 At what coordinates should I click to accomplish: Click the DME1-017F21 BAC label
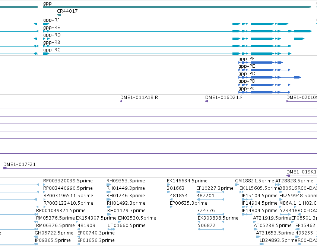pyautogui.click(x=19, y=164)
